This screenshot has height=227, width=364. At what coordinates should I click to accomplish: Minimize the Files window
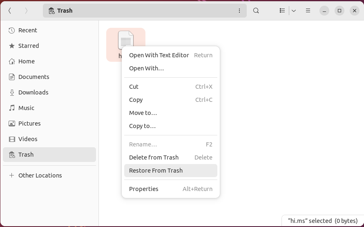click(324, 11)
